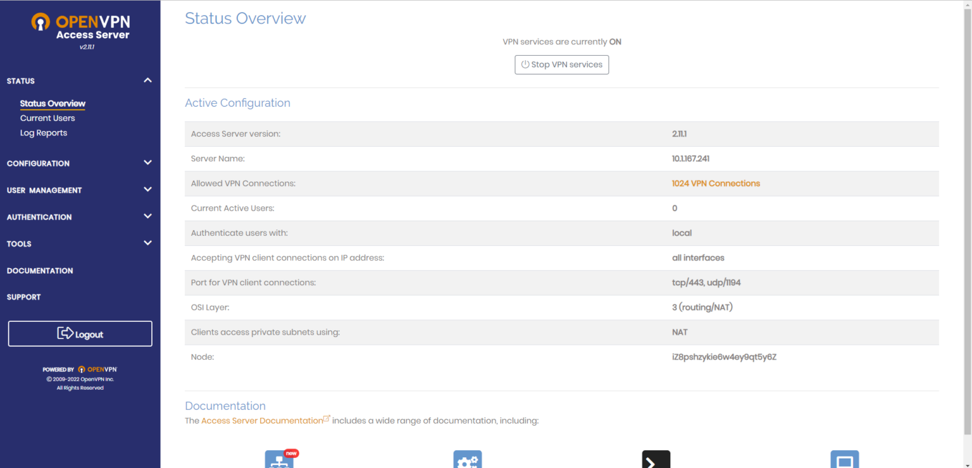972x468 pixels.
Task: Click the Logout button
Action: (80, 334)
